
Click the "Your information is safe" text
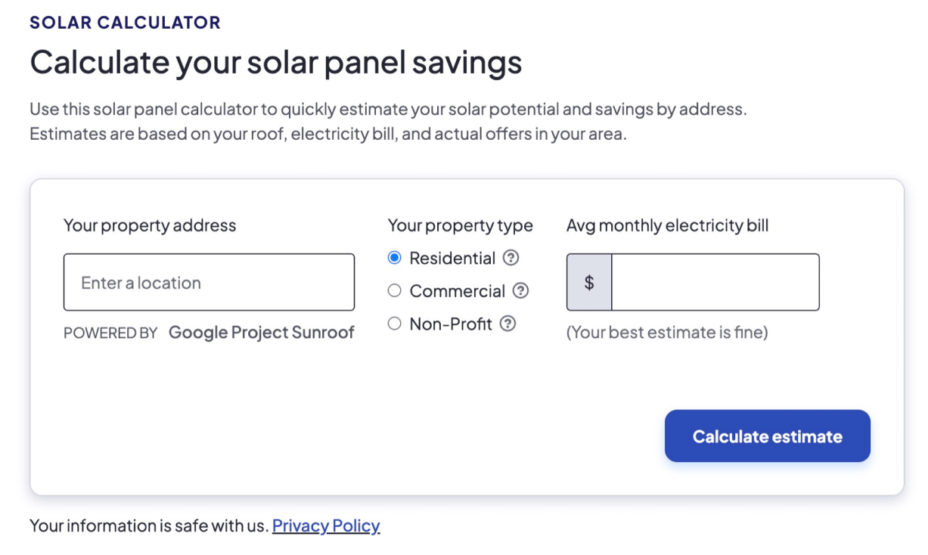point(149,526)
